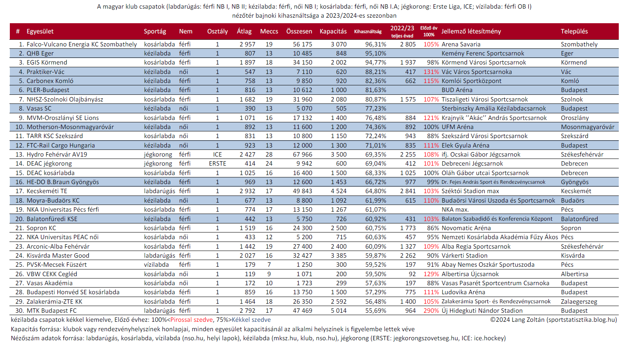The width and height of the screenshot is (629, 345).
Task: Select the Kapacitás forrása footnote line
Action: [x=213, y=329]
